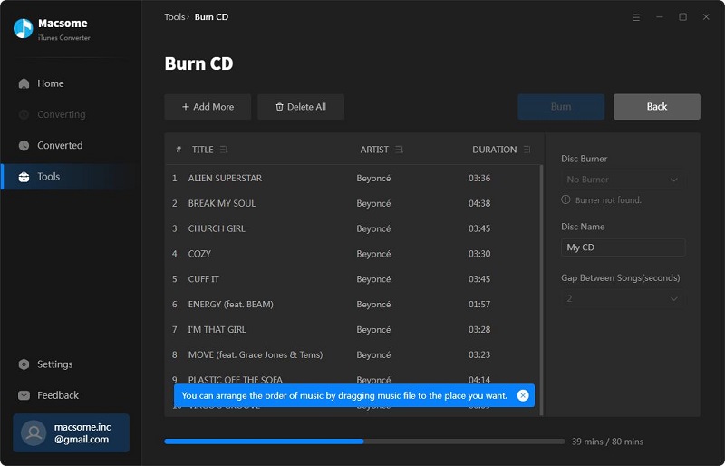Sort by DURATION column icon
Image resolution: width=725 pixels, height=466 pixels.
527,150
